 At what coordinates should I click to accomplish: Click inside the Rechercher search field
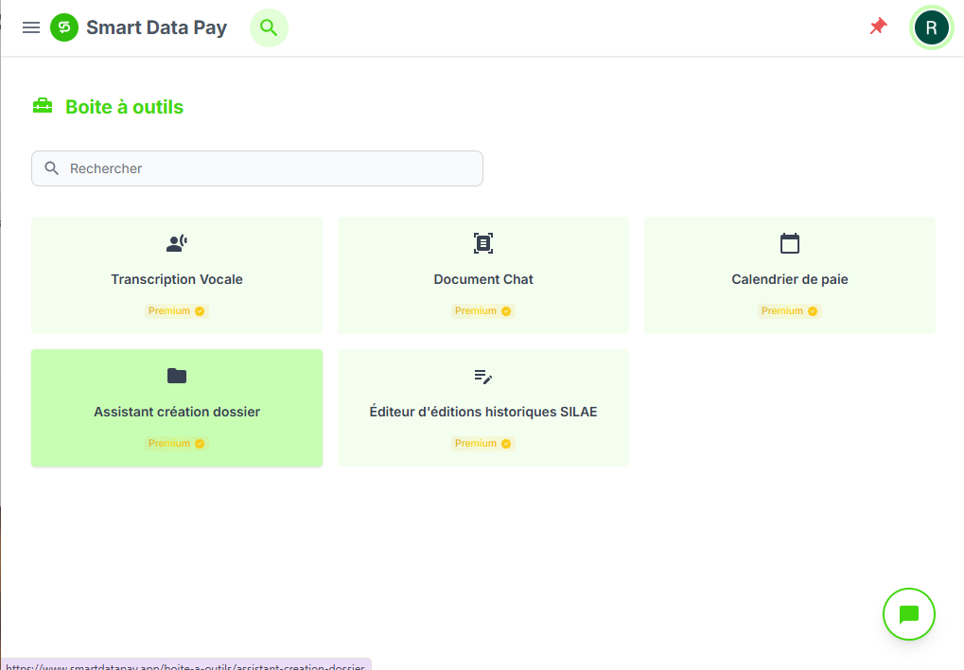(x=274, y=168)
